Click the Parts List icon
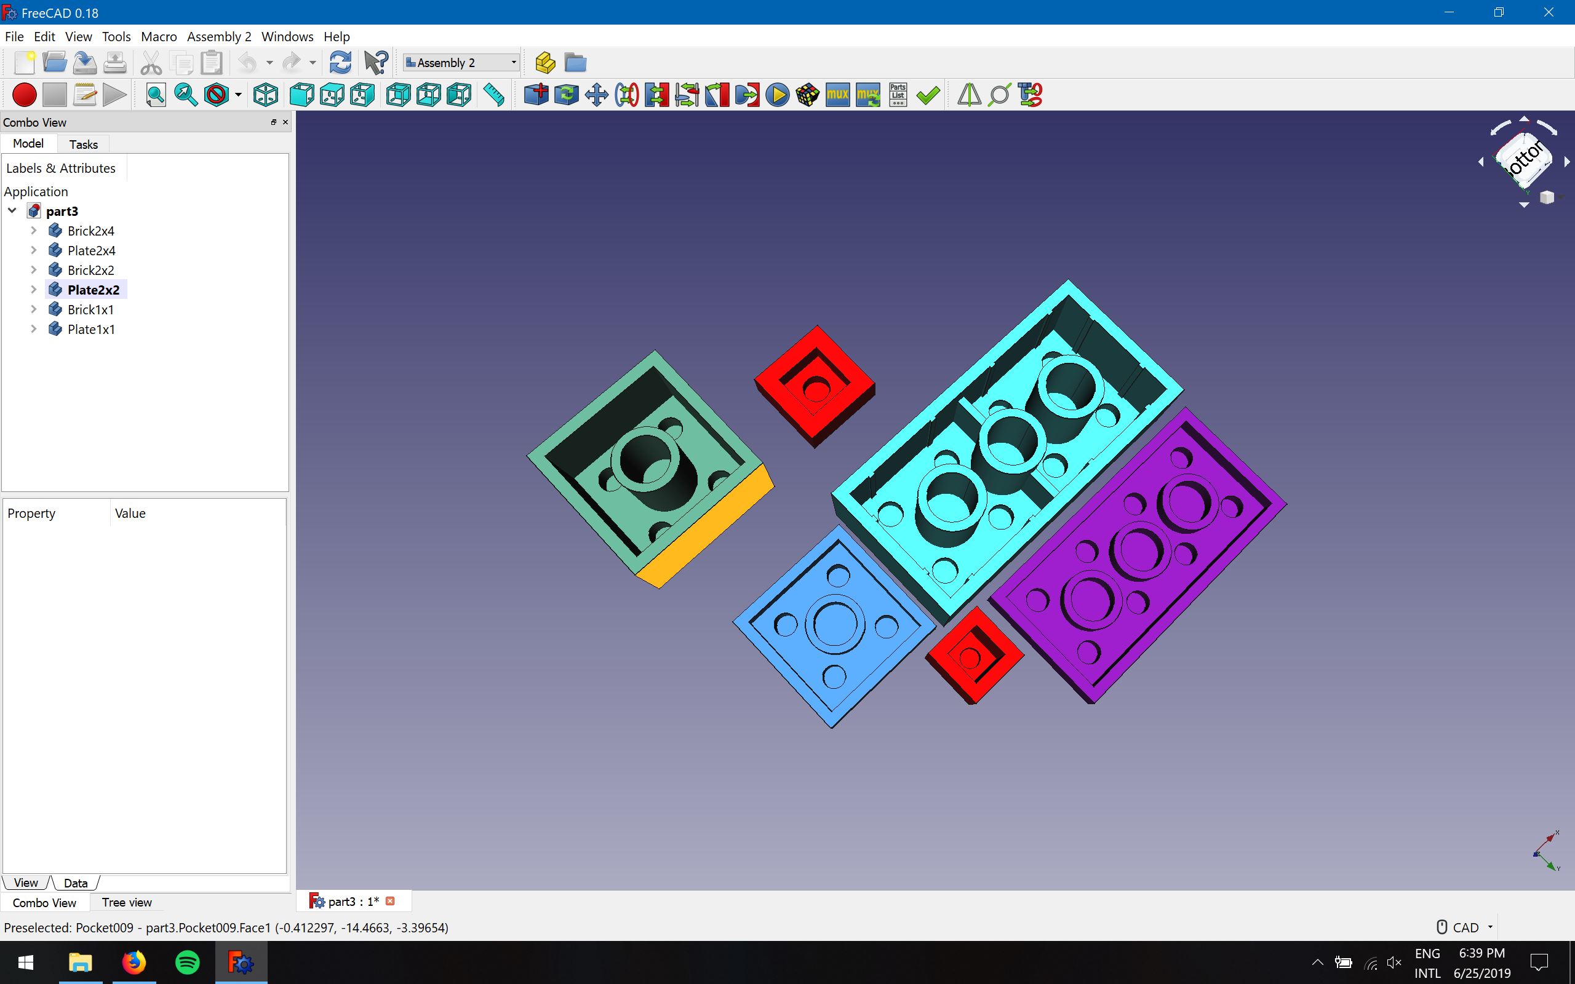 pyautogui.click(x=898, y=95)
